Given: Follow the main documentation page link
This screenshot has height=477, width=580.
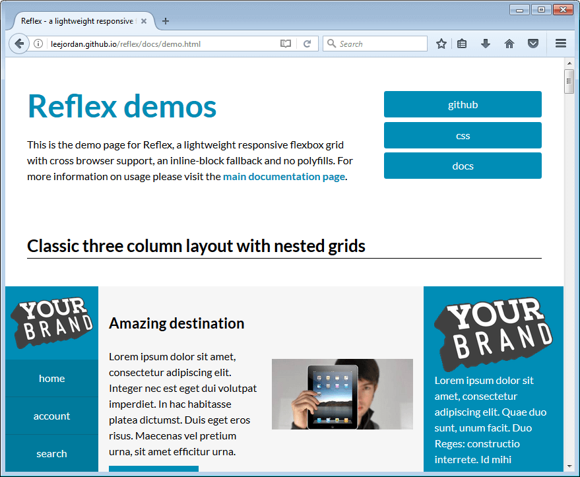Looking at the screenshot, I should click(x=284, y=177).
